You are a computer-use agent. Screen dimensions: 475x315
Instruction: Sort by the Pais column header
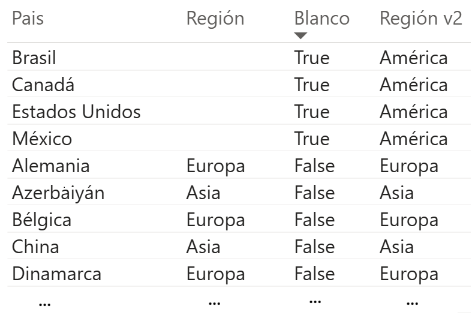(x=28, y=19)
